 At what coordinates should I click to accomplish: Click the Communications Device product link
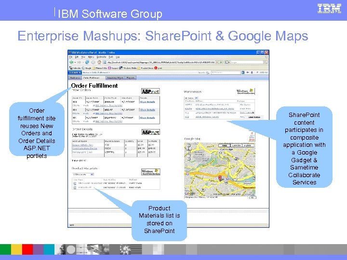[85, 149]
